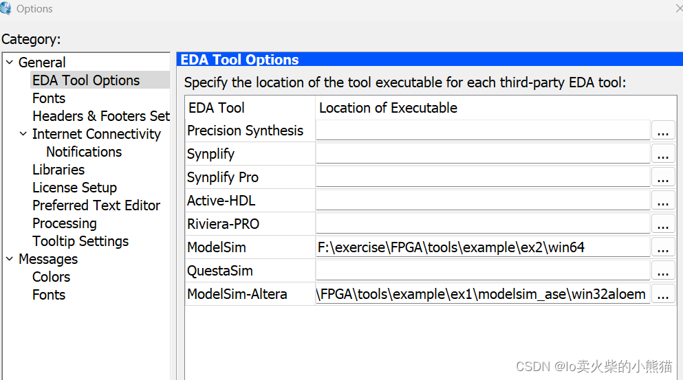This screenshot has width=683, height=380.
Task: Click the ModelSim-Altera executable path field
Action: click(481, 294)
